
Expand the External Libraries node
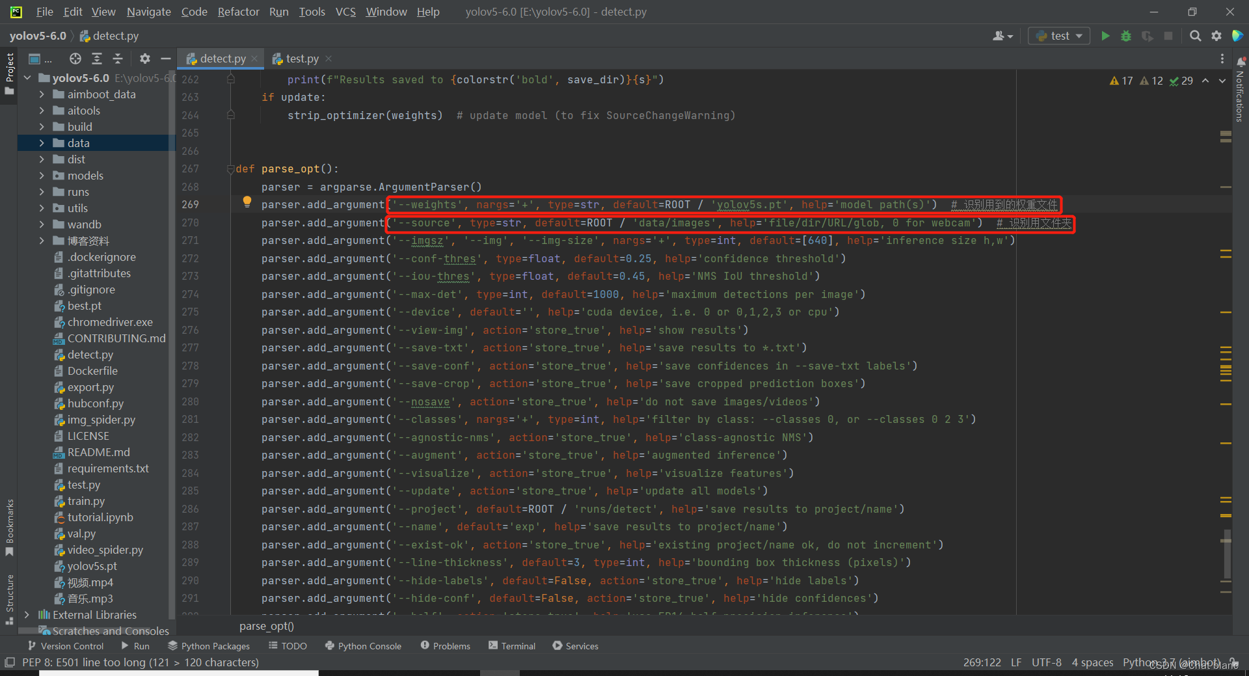point(27,615)
